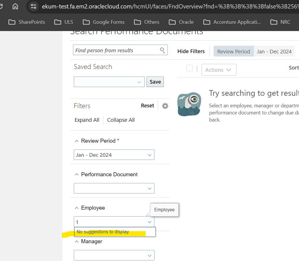Click the Find person from results input field
This screenshot has height=261, width=299.
113,50
